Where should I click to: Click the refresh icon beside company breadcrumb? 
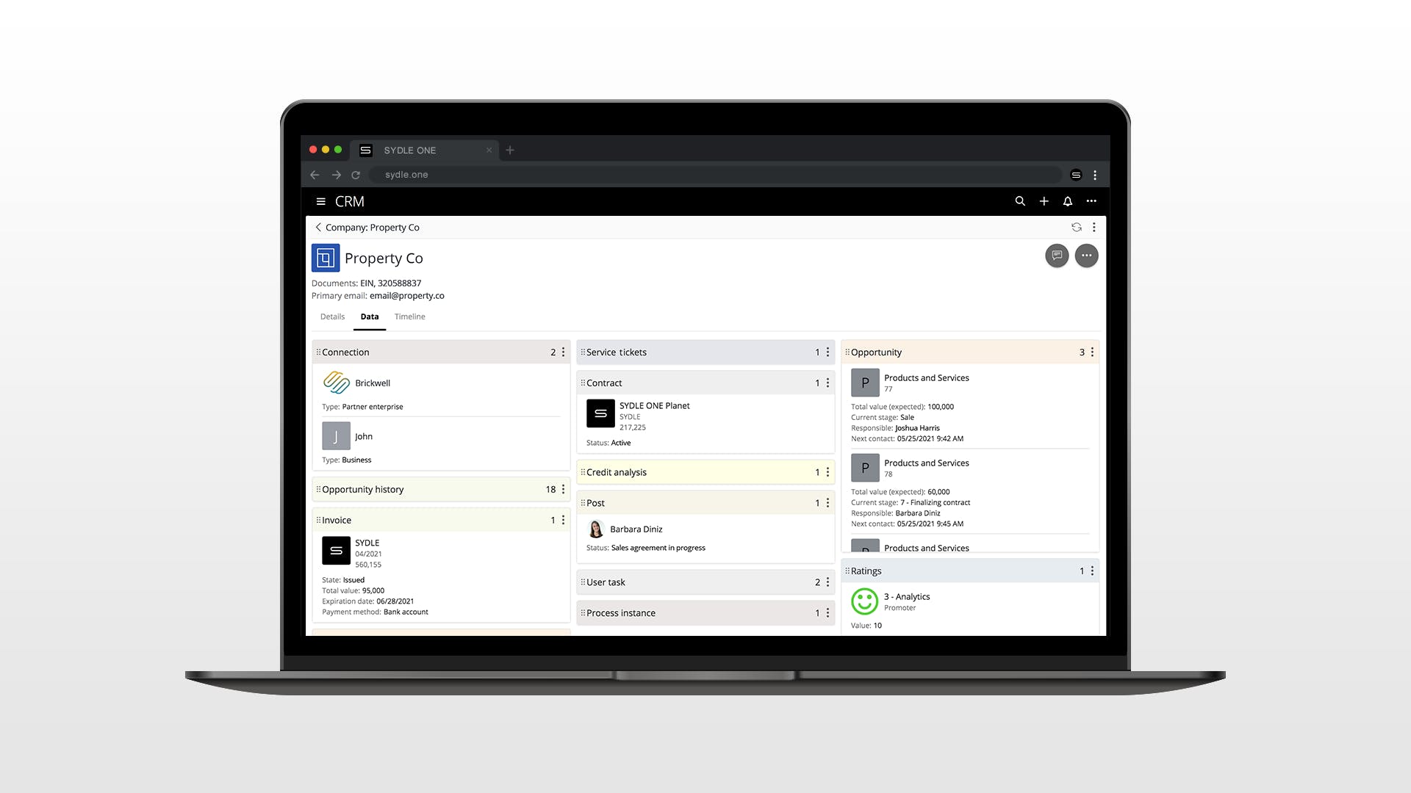point(1076,228)
